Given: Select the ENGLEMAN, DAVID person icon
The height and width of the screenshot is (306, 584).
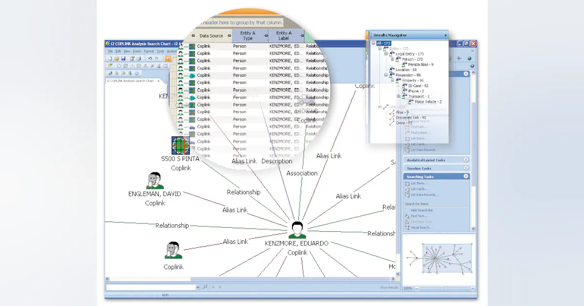Looking at the screenshot, I should coord(155,180).
